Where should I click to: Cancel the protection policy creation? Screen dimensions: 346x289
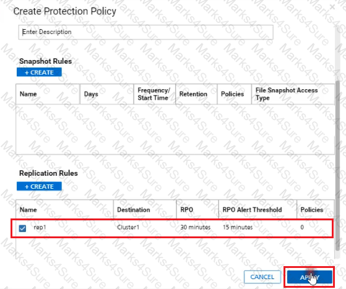tap(262, 277)
